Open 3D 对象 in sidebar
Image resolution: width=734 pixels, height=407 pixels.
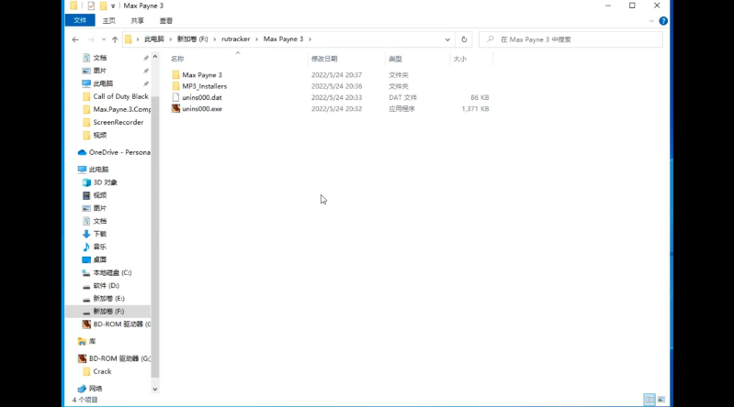point(105,182)
